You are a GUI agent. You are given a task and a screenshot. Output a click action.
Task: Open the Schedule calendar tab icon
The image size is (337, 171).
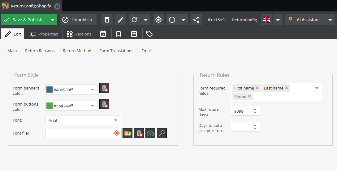pos(103,34)
